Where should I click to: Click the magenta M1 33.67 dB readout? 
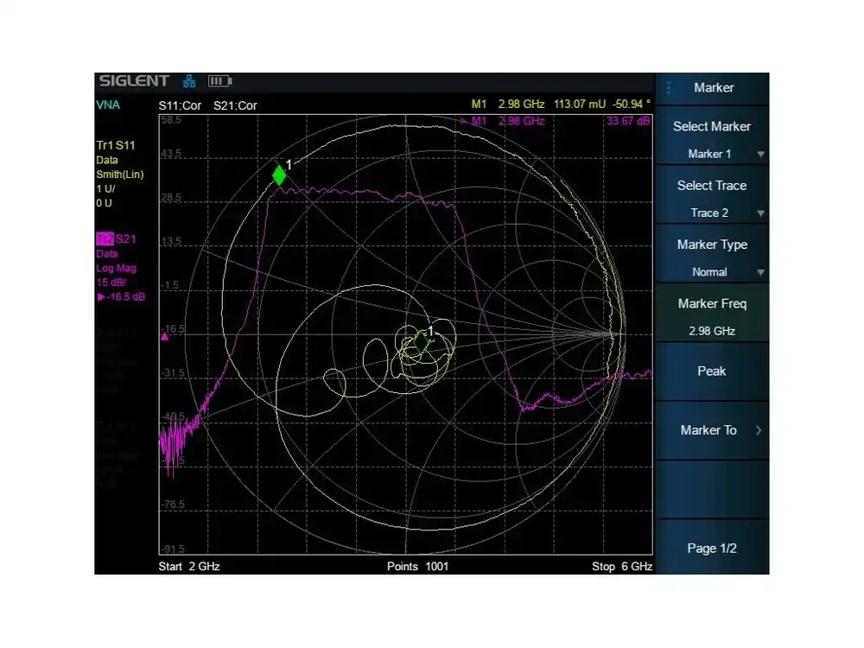point(556,121)
